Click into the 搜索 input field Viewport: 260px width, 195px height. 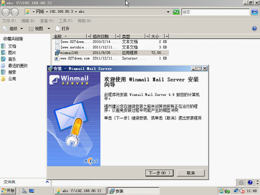coord(215,12)
